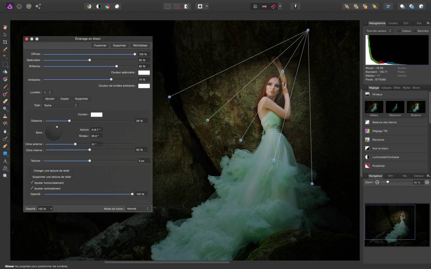Image resolution: width=431 pixels, height=269 pixels.
Task: Click zoom in plus button in Navigateur
Action: [x=427, y=182]
